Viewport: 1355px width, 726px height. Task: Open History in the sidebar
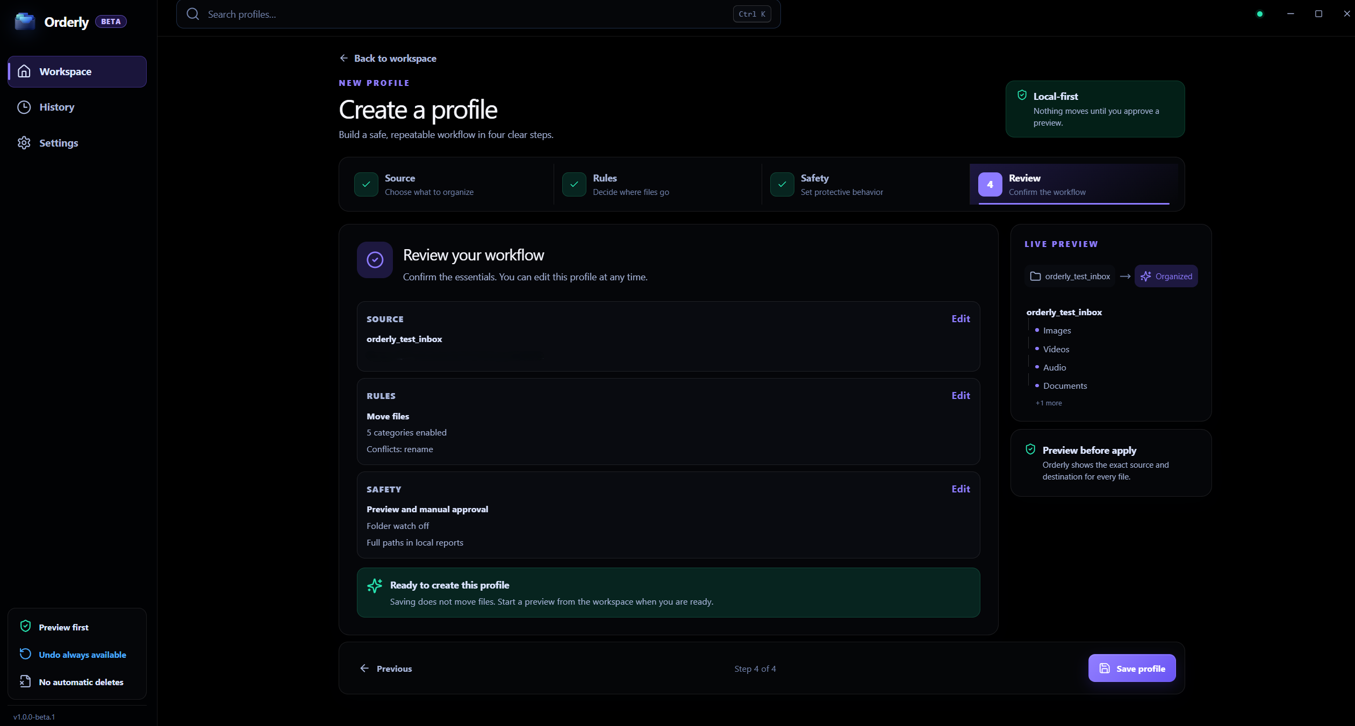point(77,107)
